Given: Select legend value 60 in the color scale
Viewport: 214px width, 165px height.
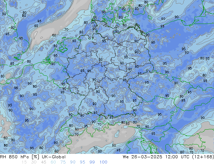Looking at the screenshot, I should click(x=53, y=162).
